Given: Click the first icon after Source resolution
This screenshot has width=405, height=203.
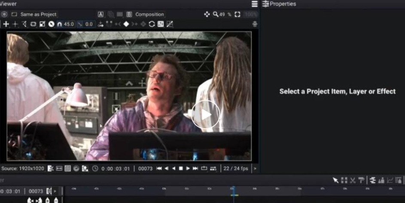Looking at the screenshot, I should coord(51,168).
